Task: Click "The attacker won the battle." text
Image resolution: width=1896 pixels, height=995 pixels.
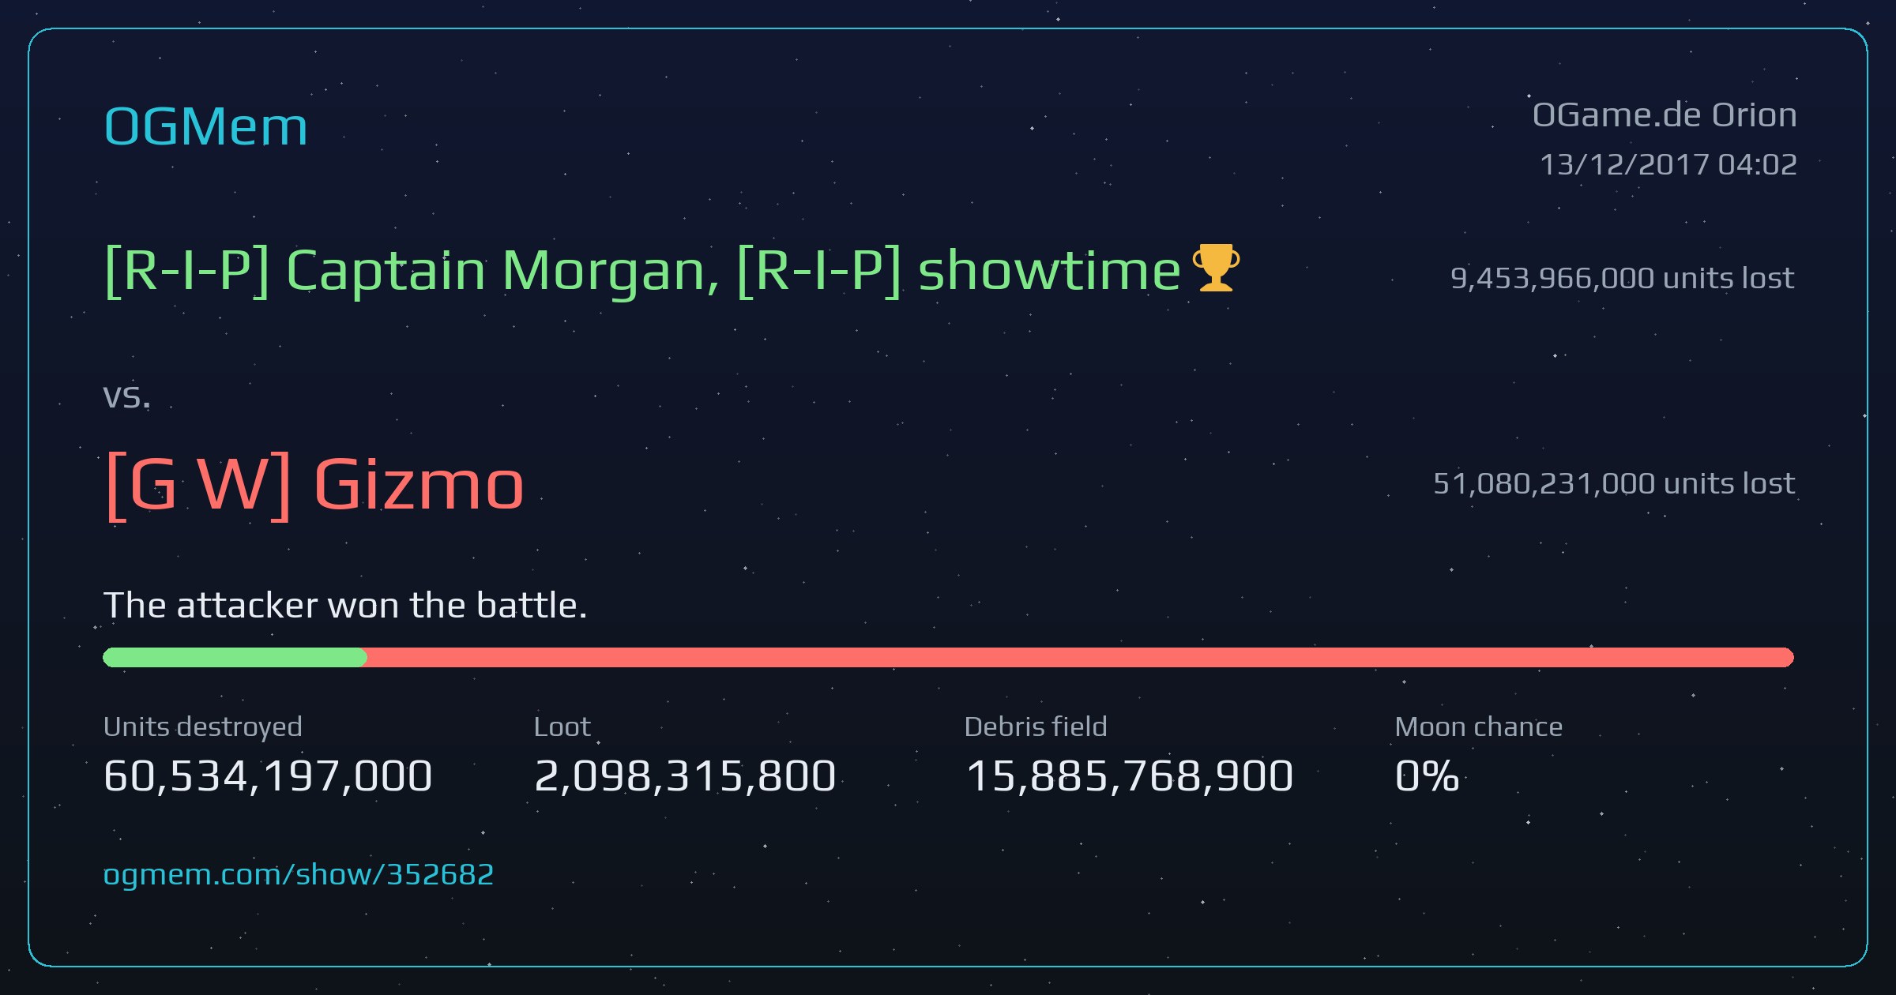Action: point(345,606)
